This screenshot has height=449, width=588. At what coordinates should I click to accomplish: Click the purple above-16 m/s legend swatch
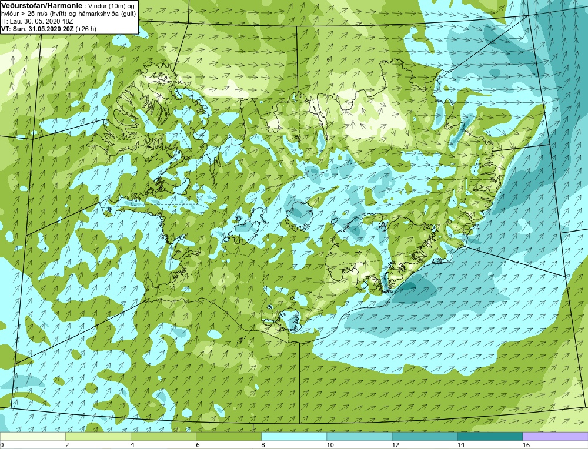[x=555, y=436]
